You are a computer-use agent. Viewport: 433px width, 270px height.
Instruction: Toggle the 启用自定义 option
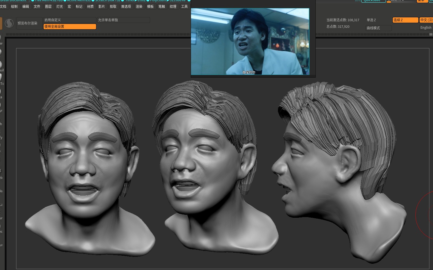[x=70, y=20]
